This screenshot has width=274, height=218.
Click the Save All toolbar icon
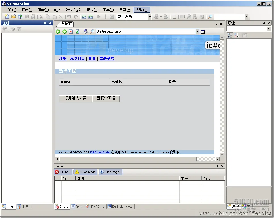33,17
